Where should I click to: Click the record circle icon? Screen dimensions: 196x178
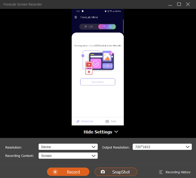(55, 172)
